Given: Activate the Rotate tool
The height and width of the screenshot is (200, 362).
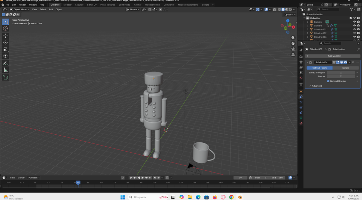Looking at the screenshot, I should pos(6,42).
